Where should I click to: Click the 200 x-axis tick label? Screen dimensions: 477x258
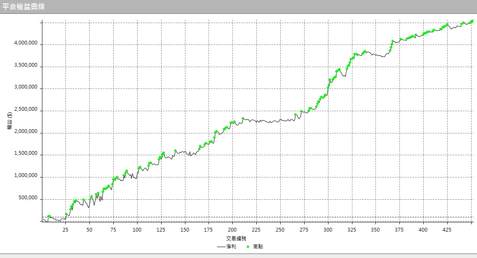click(232, 230)
